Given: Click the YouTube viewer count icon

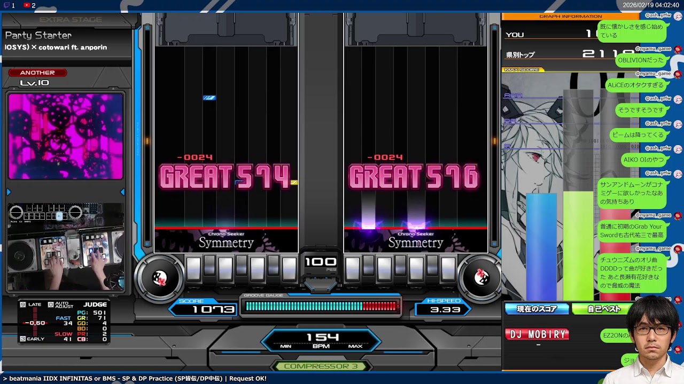Looking at the screenshot, I should [x=27, y=5].
